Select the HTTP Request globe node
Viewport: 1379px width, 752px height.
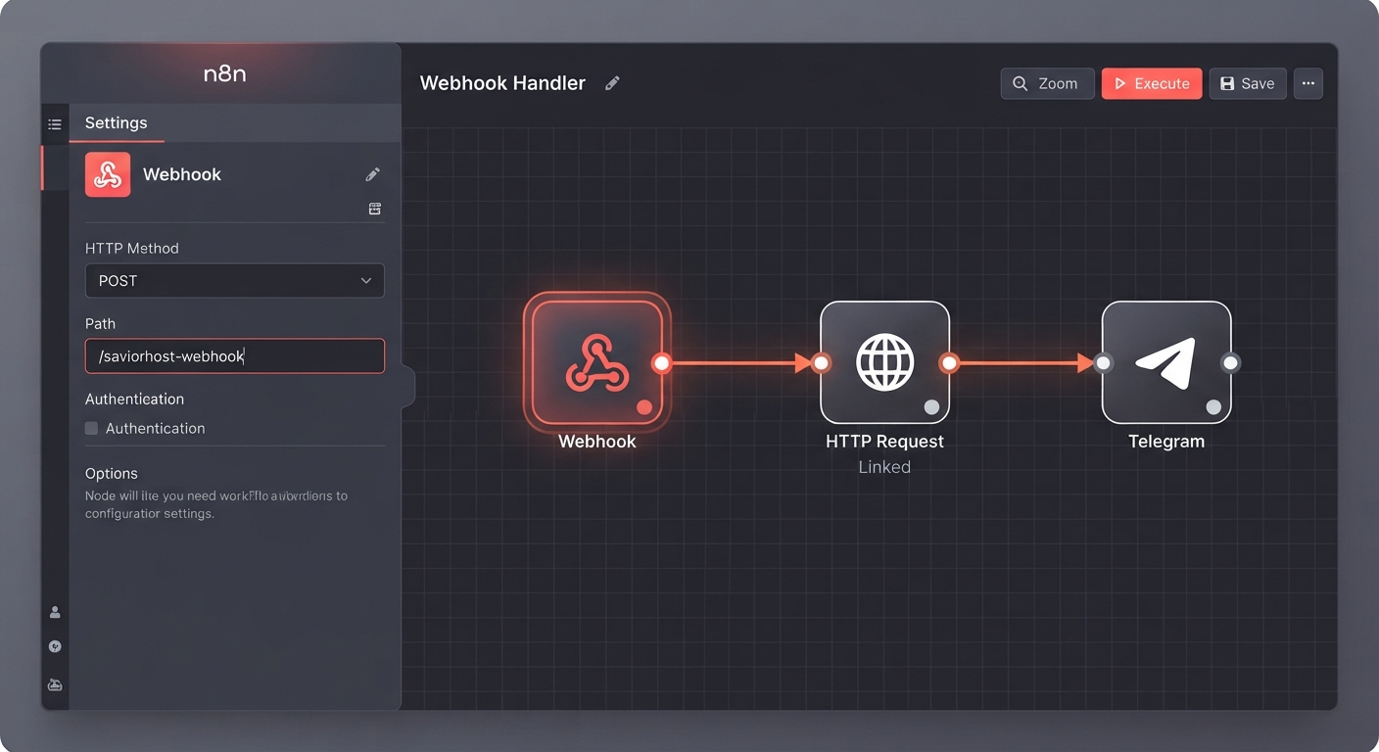coord(884,362)
